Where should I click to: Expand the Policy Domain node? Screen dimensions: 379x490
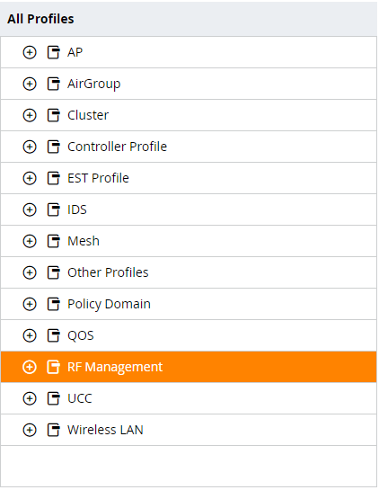click(30, 304)
